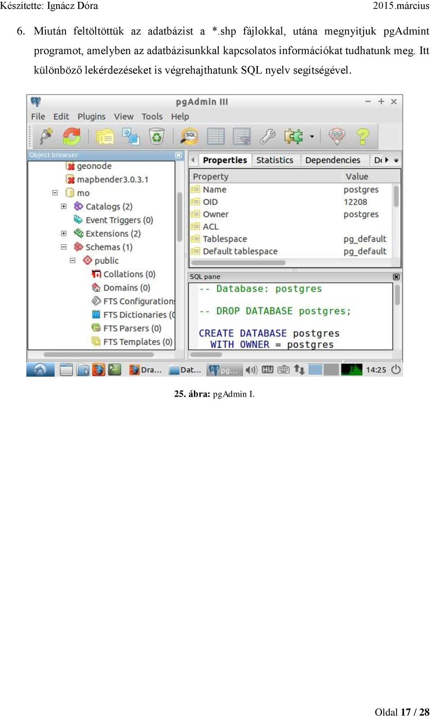The height and width of the screenshot is (716, 431).
Task: Drop the object using the recycle bin icon
Action: tap(157, 136)
